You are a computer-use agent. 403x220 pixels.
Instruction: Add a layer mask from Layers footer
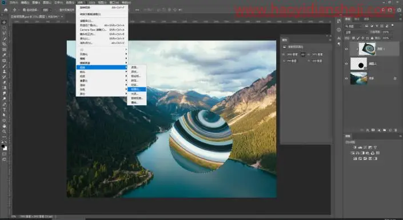pyautogui.click(x=373, y=130)
